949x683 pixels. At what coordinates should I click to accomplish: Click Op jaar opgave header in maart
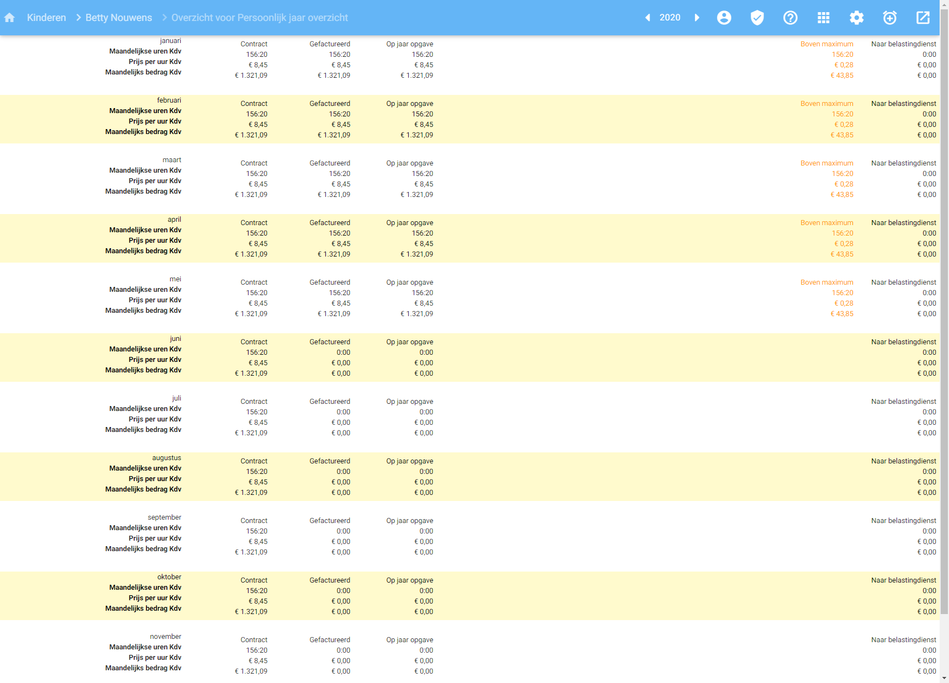coord(410,163)
